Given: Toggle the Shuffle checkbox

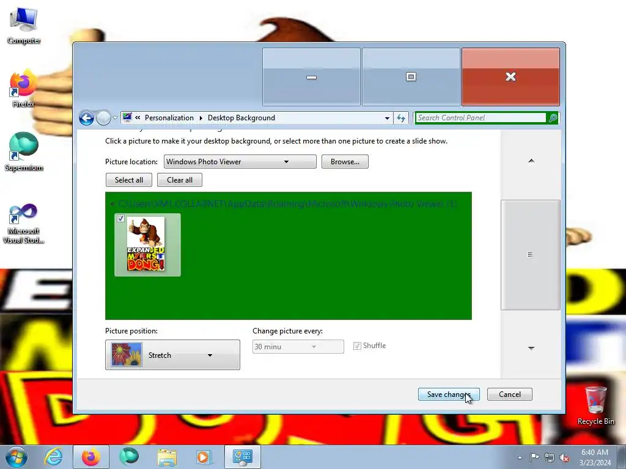Looking at the screenshot, I should coord(357,346).
